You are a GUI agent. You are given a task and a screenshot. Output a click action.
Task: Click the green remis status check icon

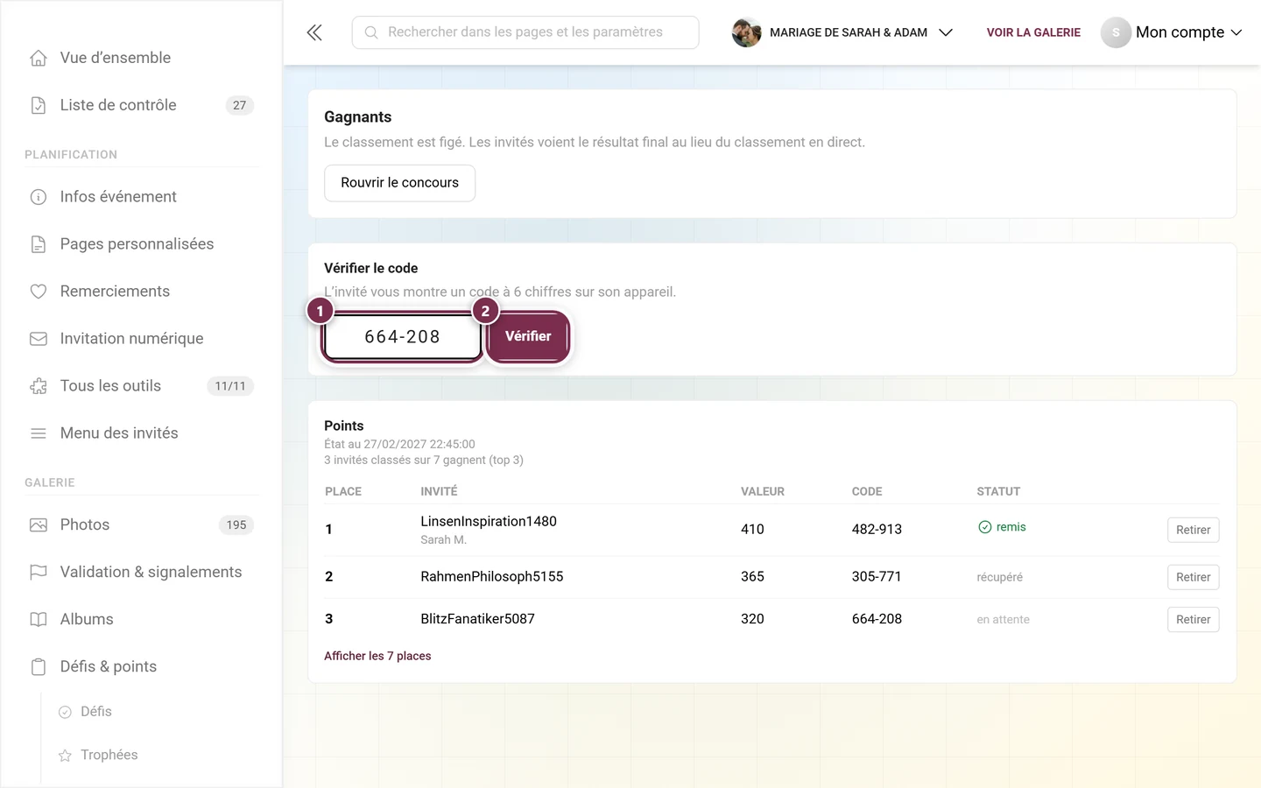(x=985, y=527)
